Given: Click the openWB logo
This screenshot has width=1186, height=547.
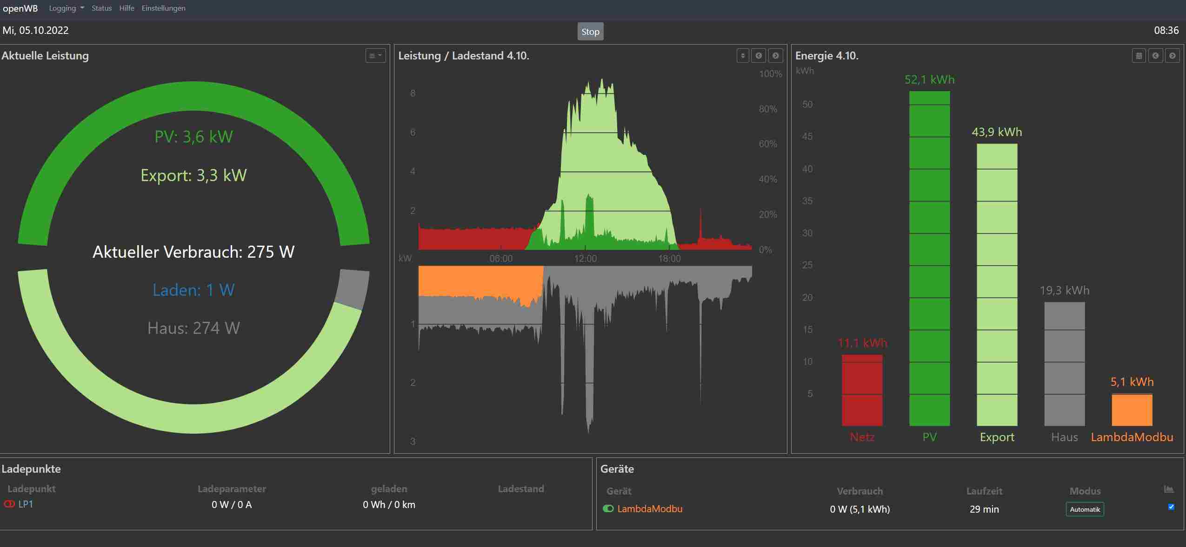Looking at the screenshot, I should click(x=20, y=8).
